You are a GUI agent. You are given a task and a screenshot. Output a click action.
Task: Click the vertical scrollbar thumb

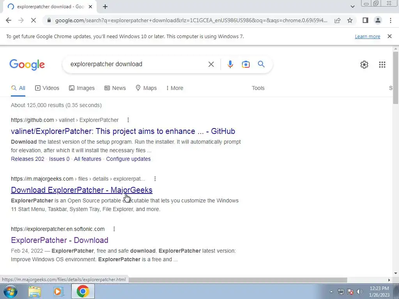(395, 77)
